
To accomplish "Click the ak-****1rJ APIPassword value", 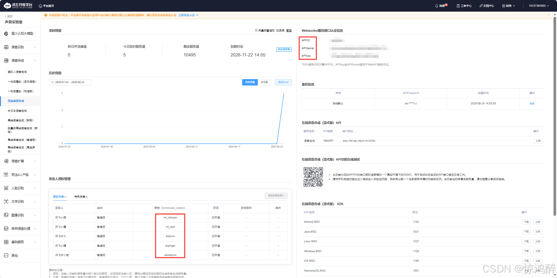I will [411, 104].
